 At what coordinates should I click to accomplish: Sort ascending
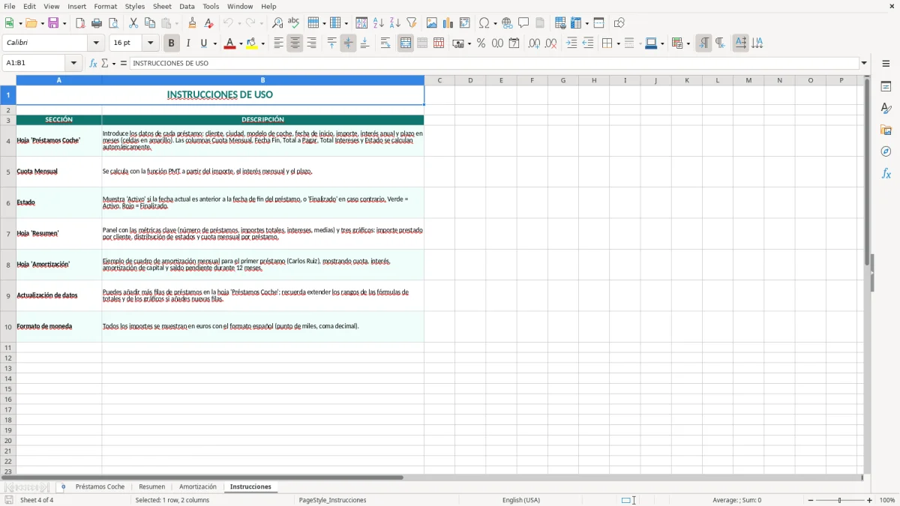[x=379, y=23]
